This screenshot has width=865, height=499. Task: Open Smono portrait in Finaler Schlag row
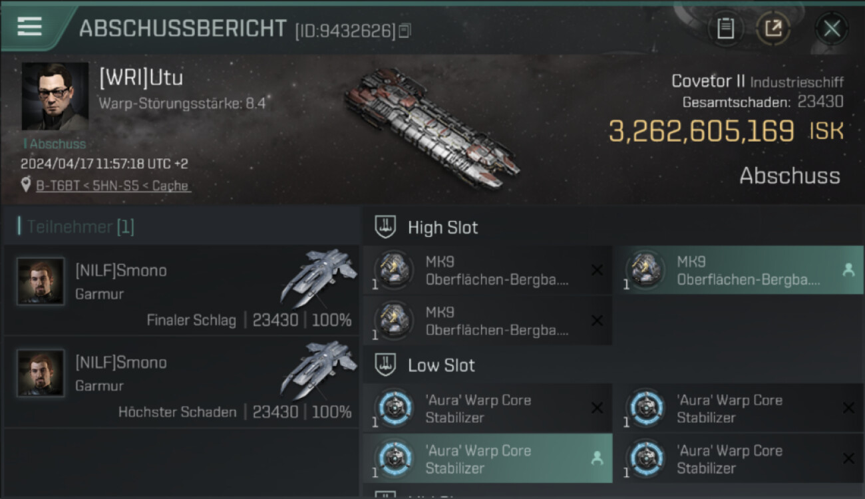(41, 281)
